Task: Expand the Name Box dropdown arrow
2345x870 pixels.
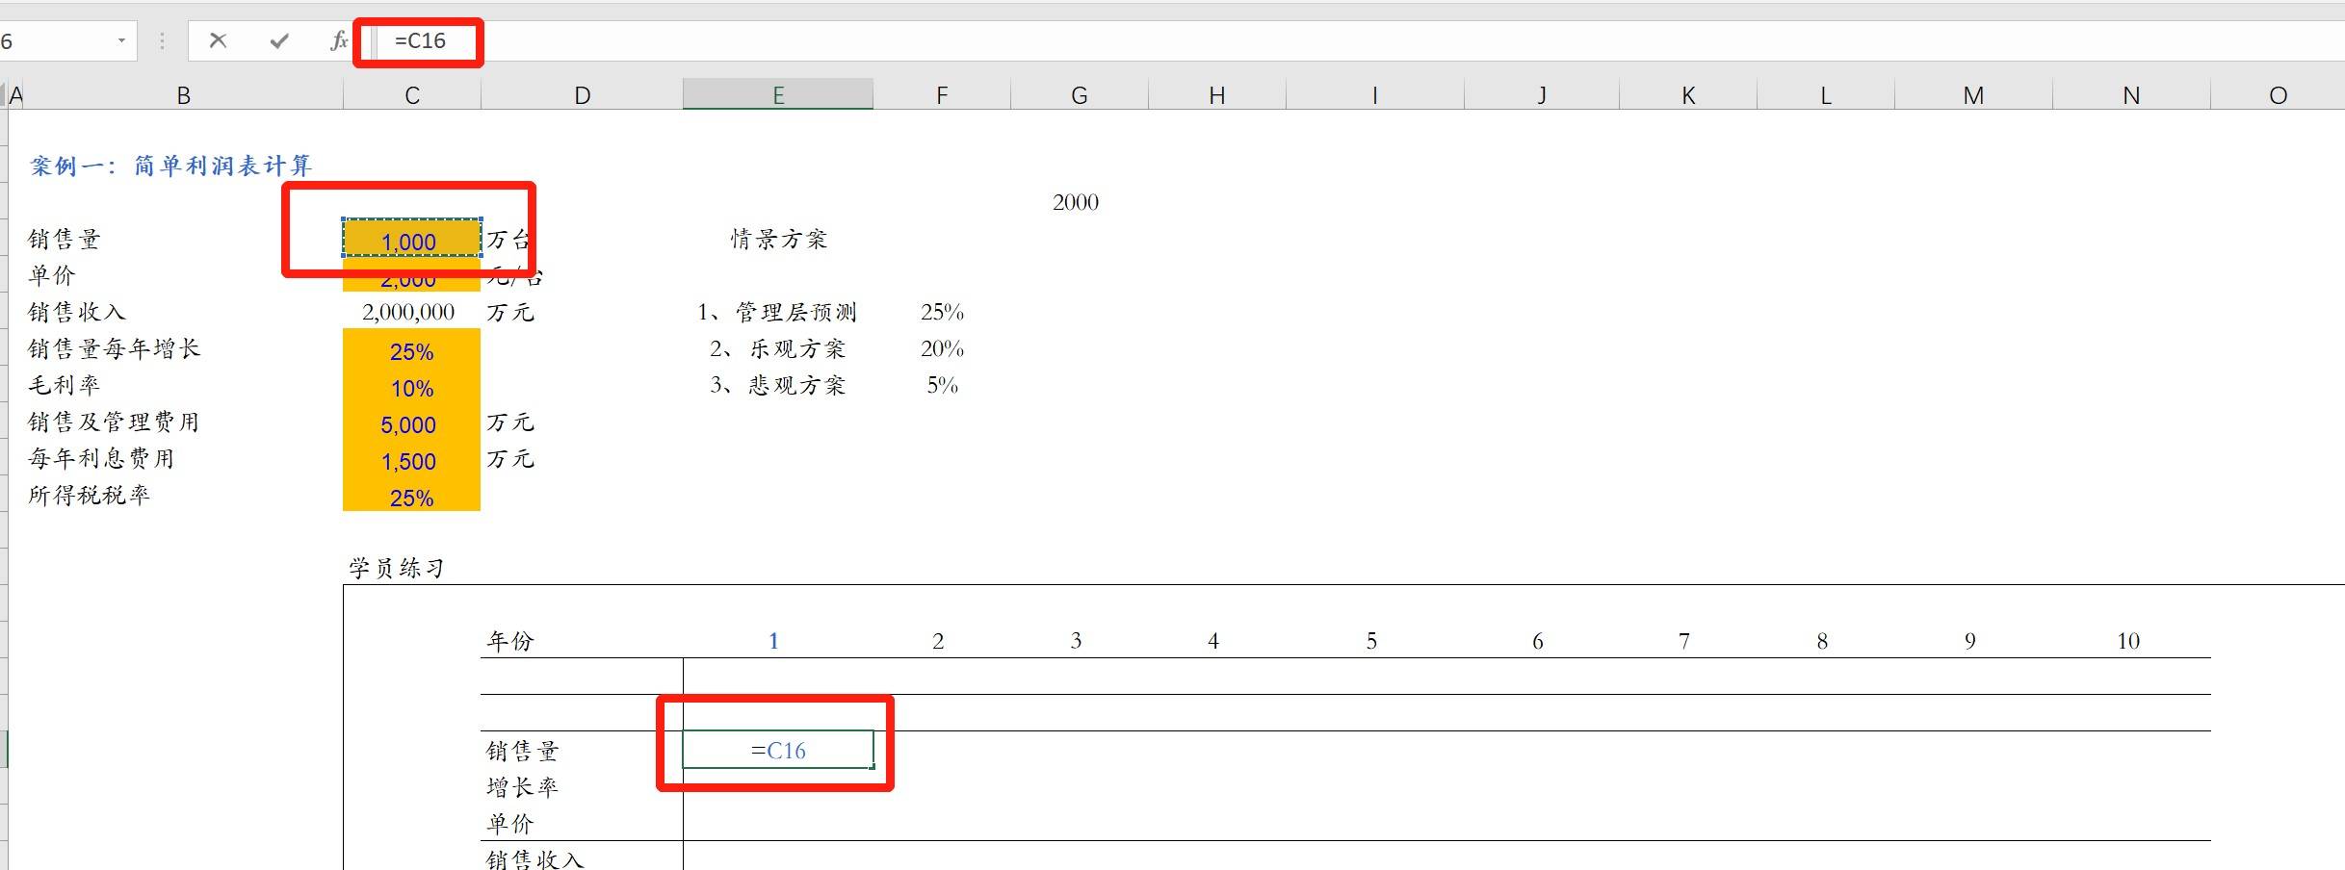Action: coord(121,40)
